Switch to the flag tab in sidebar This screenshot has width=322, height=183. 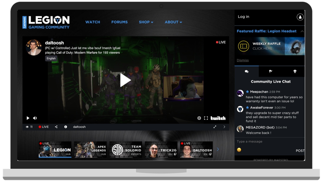[x=271, y=72]
